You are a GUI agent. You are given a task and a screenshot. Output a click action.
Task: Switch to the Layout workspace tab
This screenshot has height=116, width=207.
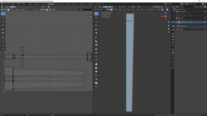(30, 4)
